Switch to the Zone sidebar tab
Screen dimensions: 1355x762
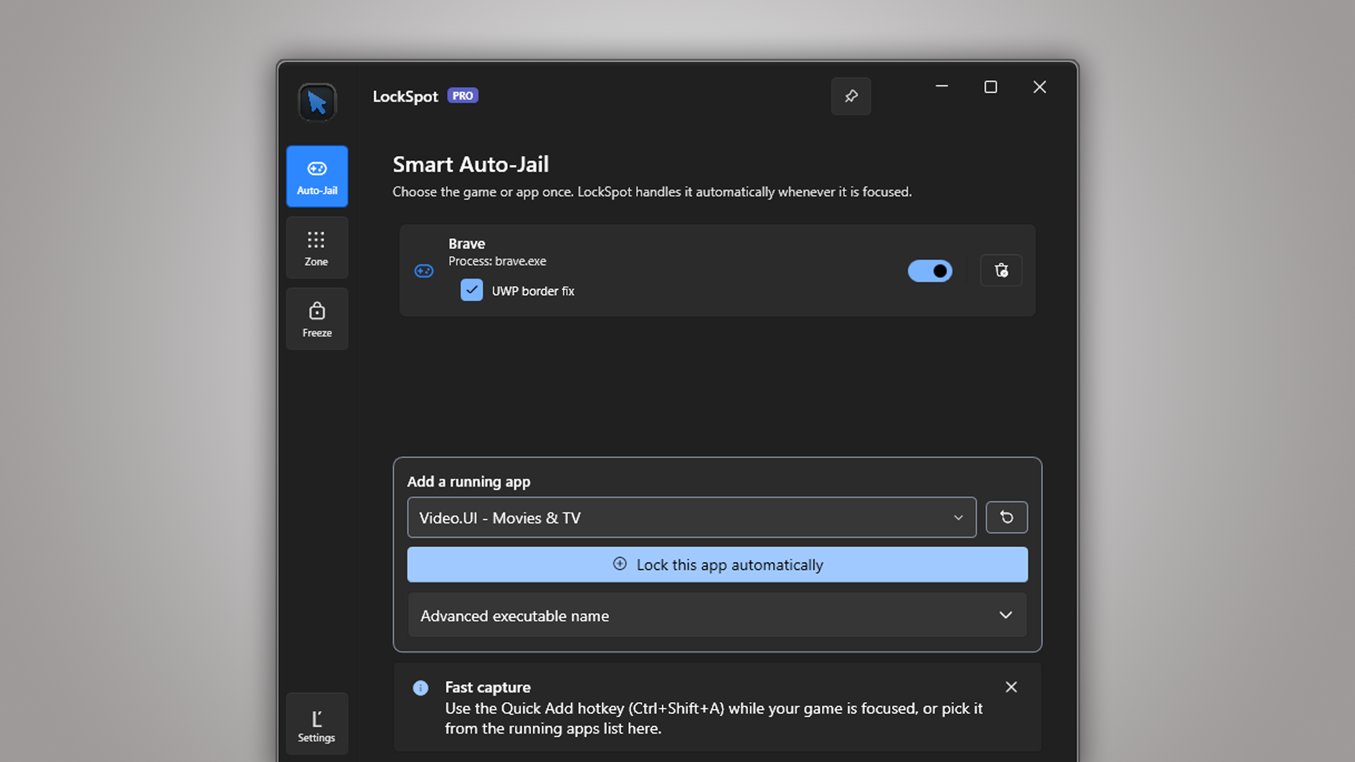317,248
